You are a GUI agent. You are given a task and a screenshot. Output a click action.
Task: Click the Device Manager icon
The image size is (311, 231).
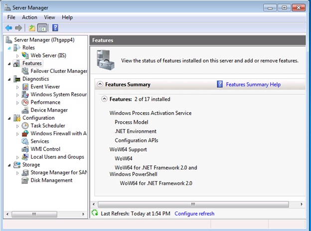coord(25,110)
